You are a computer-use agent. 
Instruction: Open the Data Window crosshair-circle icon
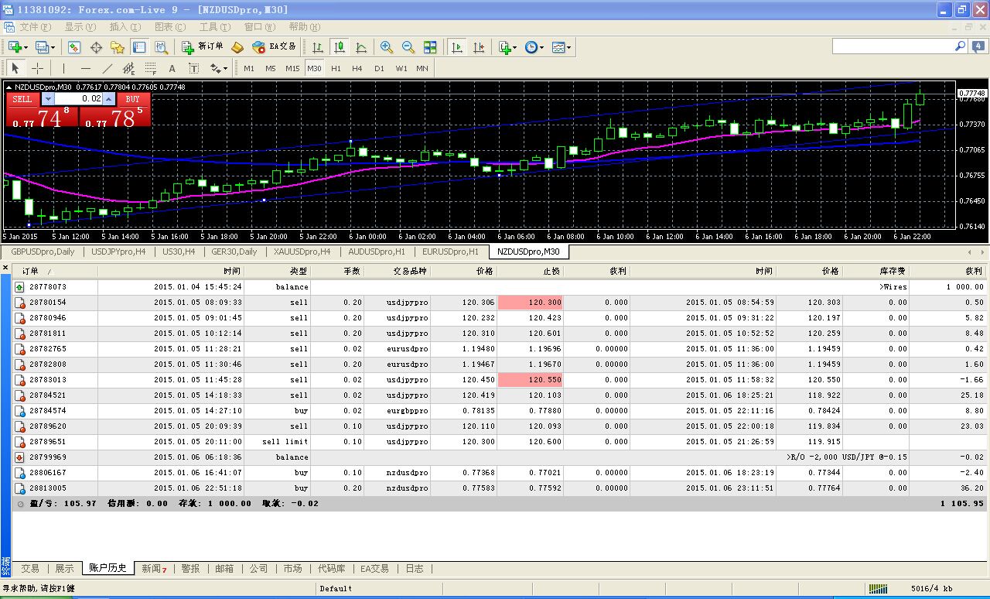97,47
